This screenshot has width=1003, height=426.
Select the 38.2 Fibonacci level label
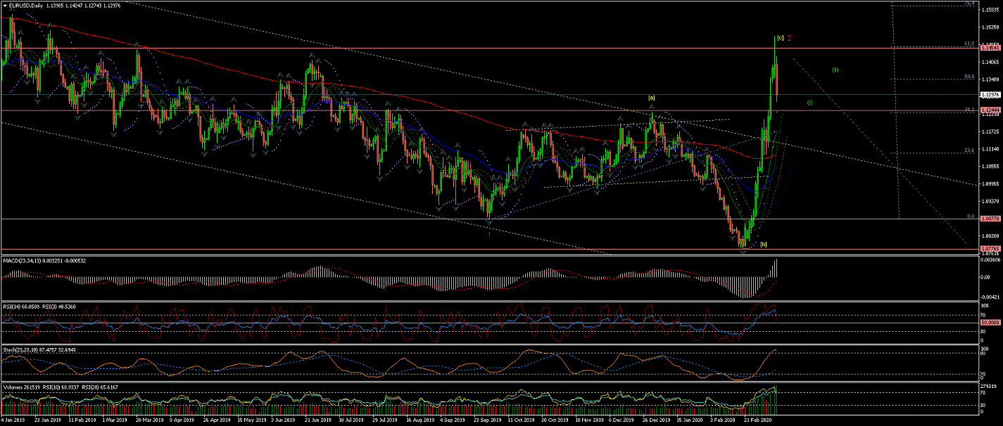tap(969, 109)
